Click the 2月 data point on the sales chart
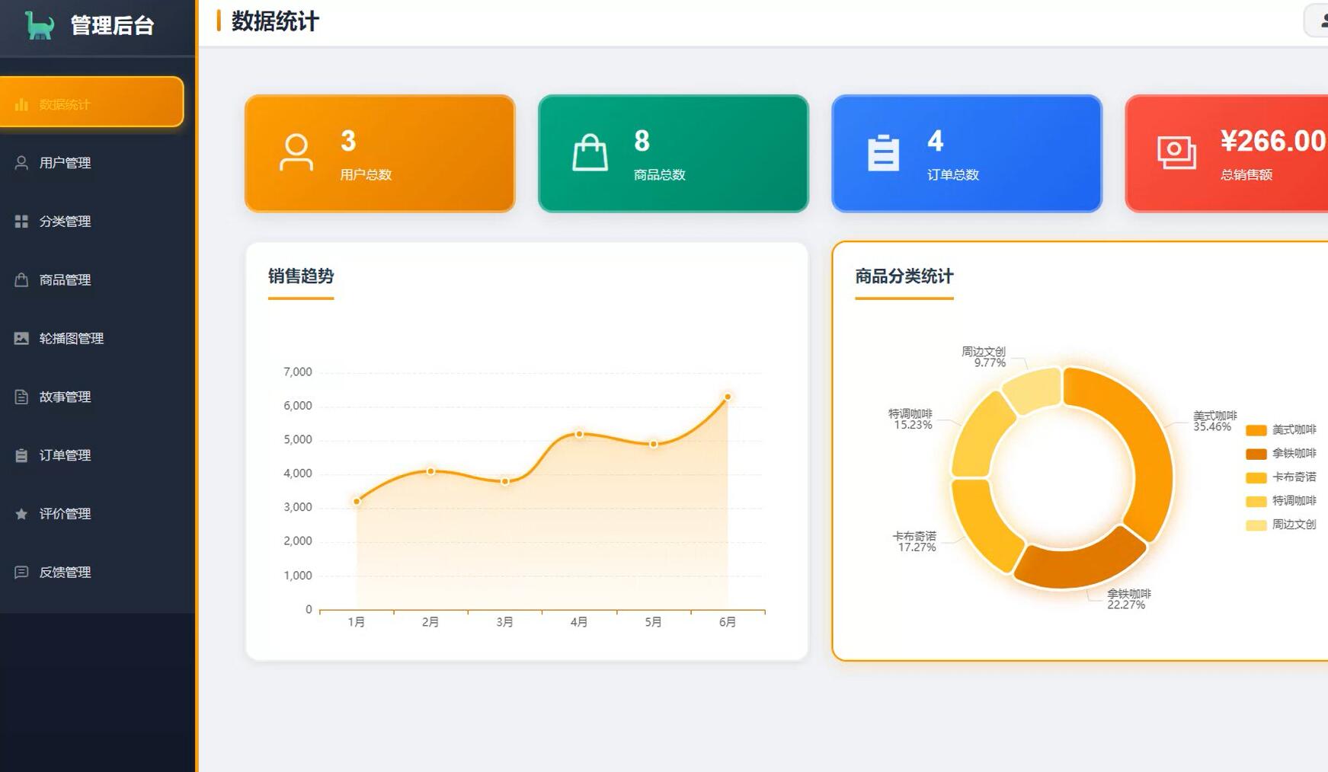1328x772 pixels. [430, 471]
